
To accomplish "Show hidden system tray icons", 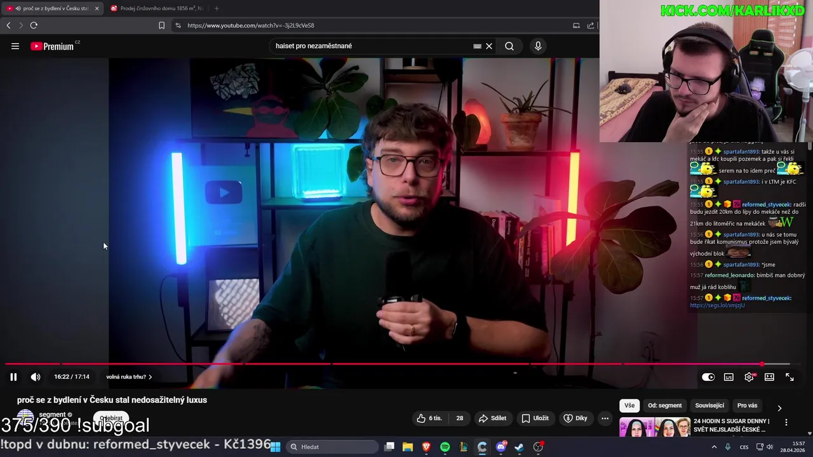I will click(714, 447).
